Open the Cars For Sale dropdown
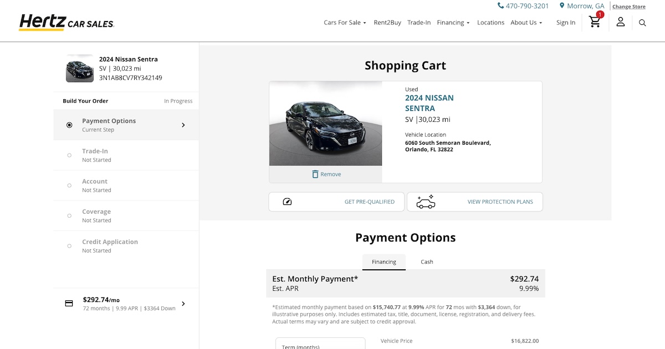Screen dimensions: 665x349 [344, 23]
